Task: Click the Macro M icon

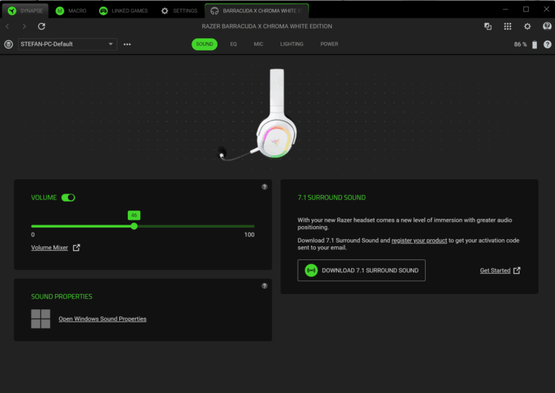Action: 60,11
